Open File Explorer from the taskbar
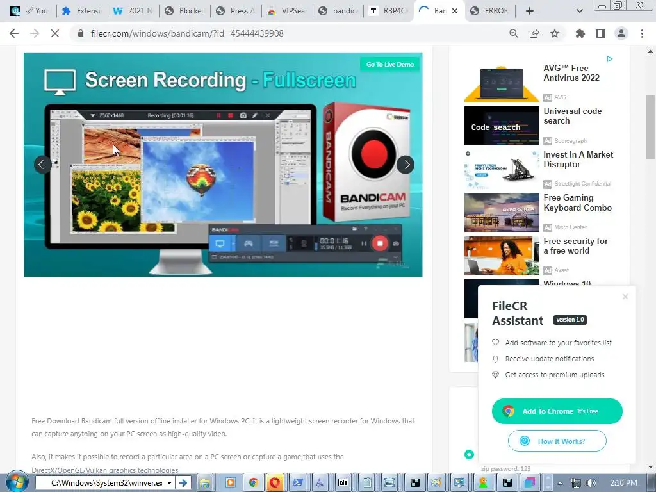The image size is (656, 492). point(204,483)
